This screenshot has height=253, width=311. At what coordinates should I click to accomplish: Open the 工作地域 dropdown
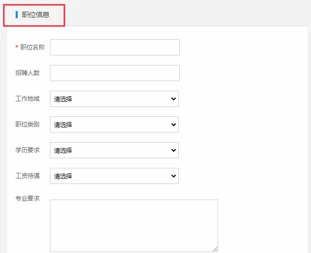(x=114, y=99)
